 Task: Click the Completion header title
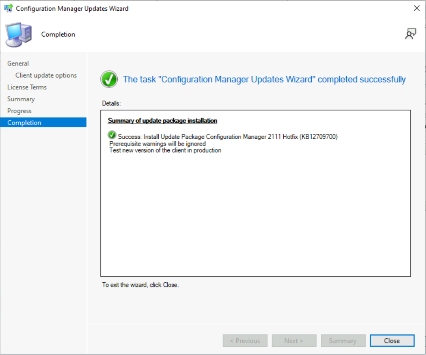[x=58, y=34]
